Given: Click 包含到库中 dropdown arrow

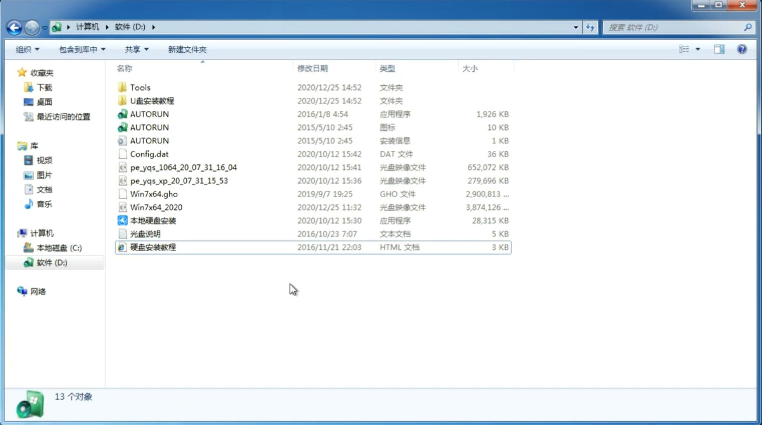Looking at the screenshot, I should (104, 49).
